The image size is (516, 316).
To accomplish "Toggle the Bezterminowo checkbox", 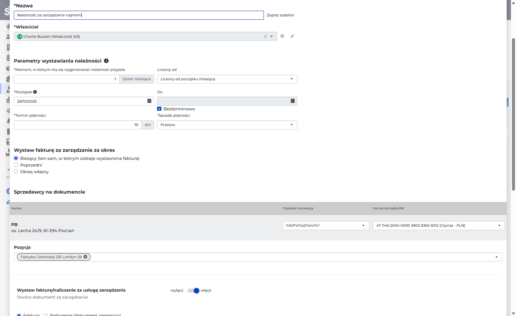I will [x=159, y=109].
